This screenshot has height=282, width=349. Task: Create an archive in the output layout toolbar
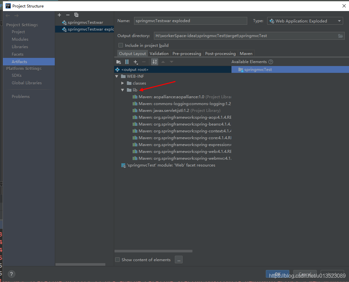coord(127,62)
